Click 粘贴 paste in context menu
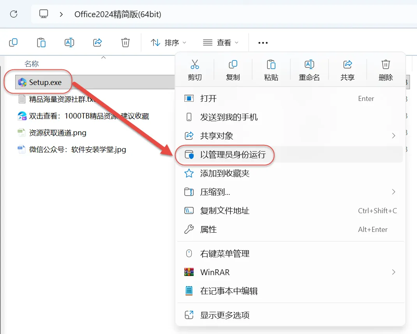The height and width of the screenshot is (334, 417). tap(271, 70)
